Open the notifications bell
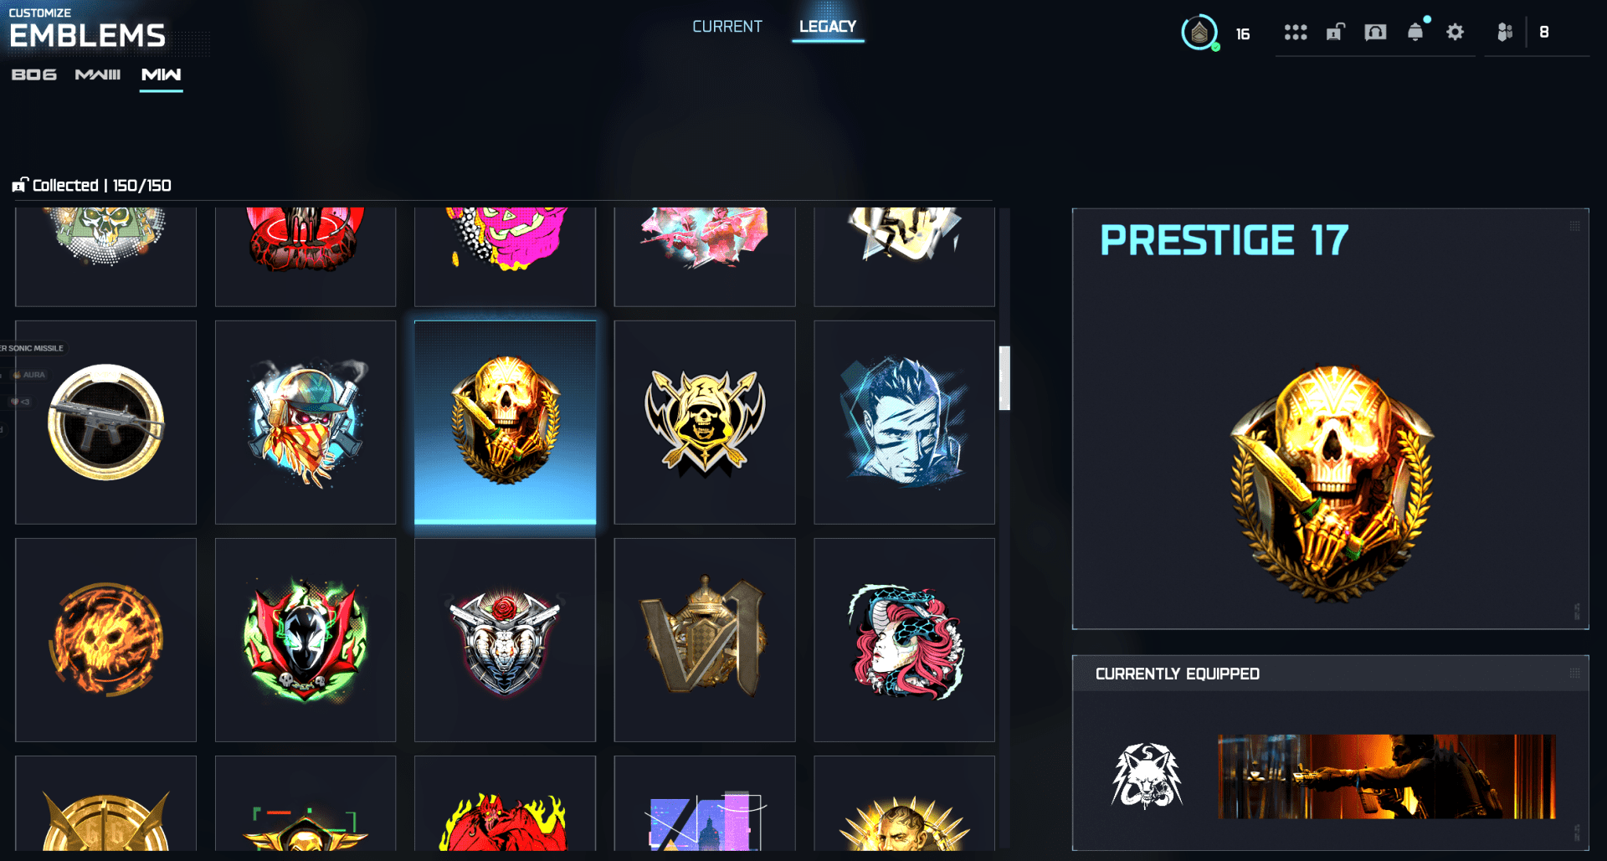This screenshot has width=1607, height=861. (1415, 32)
